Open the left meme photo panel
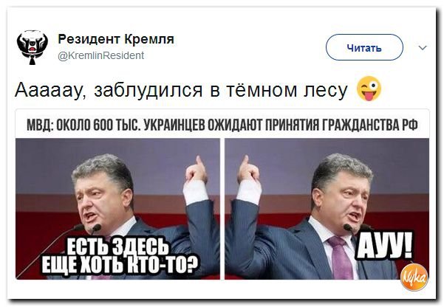Viewport: 444px width, 307px height. [x=117, y=209]
